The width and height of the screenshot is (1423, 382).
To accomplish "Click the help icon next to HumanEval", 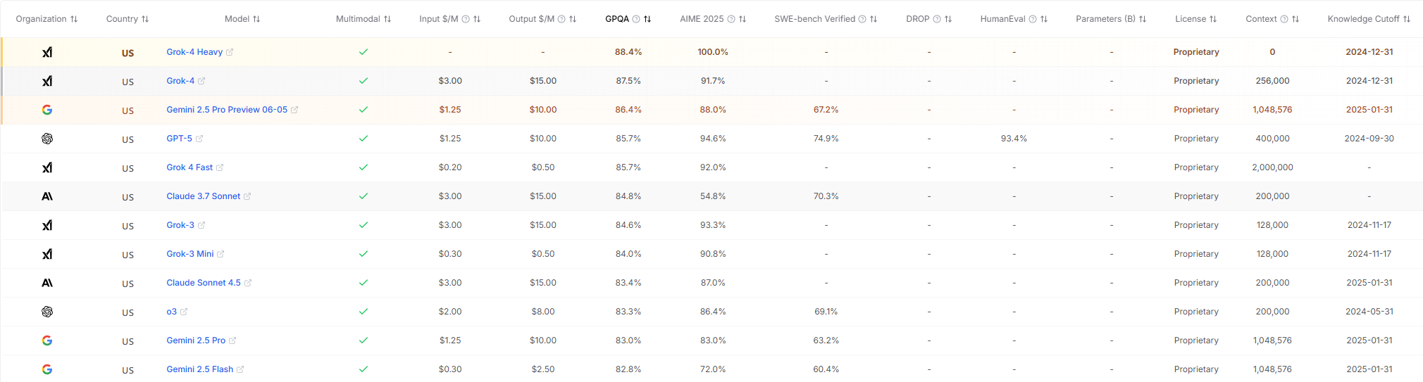I will 1033,19.
